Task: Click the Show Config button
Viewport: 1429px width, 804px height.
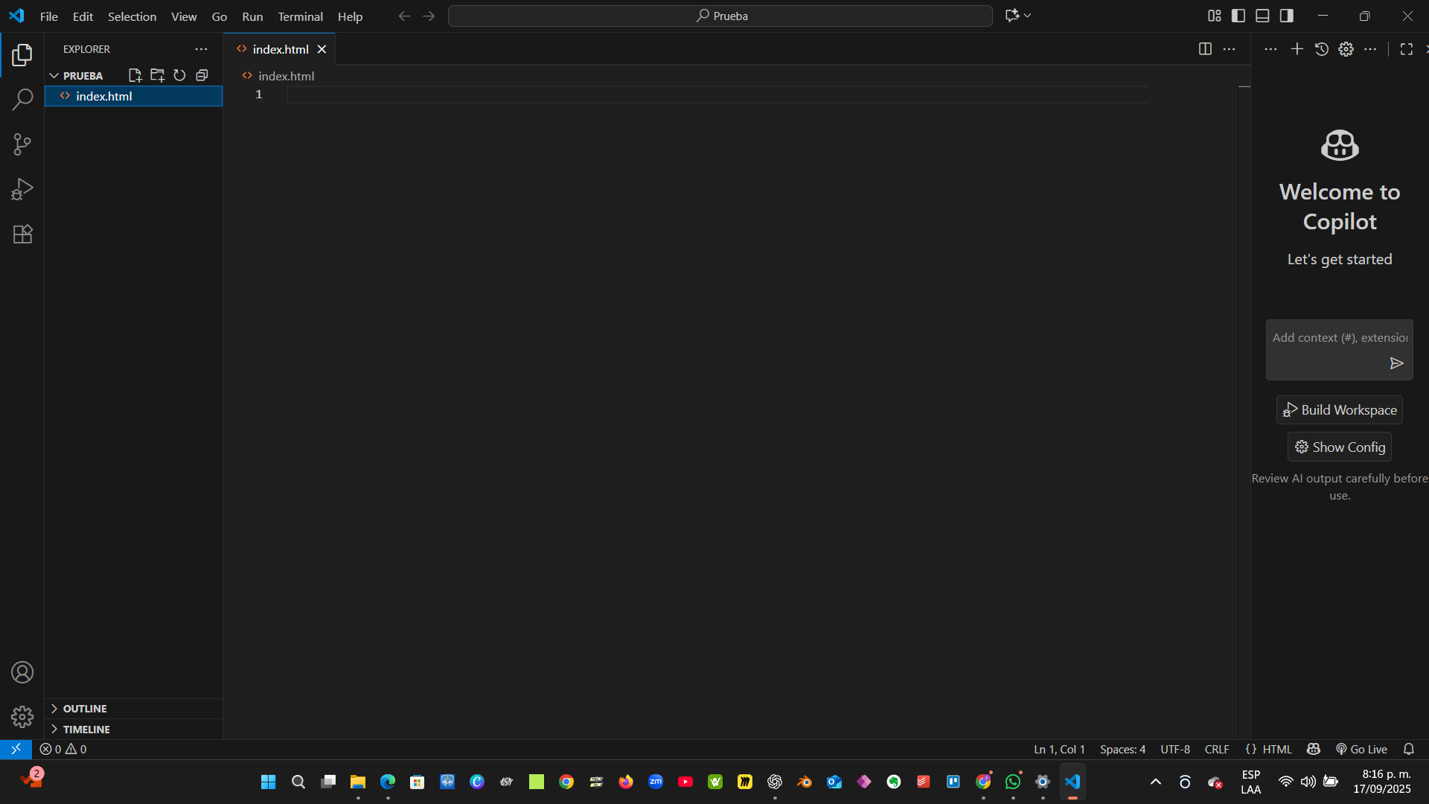Action: click(x=1339, y=447)
